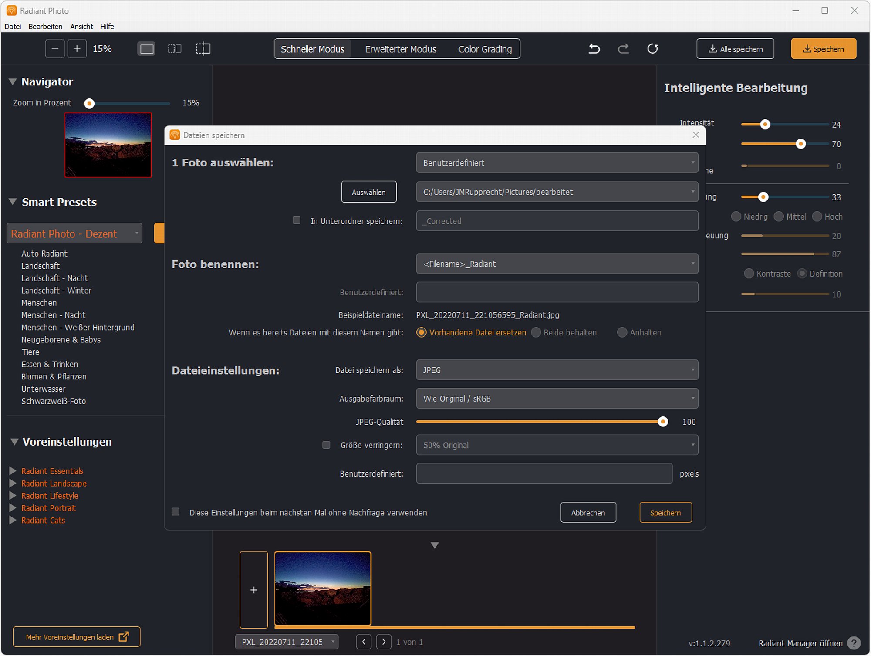The height and width of the screenshot is (656, 871).
Task: Open the Hilfe menu
Action: [107, 27]
